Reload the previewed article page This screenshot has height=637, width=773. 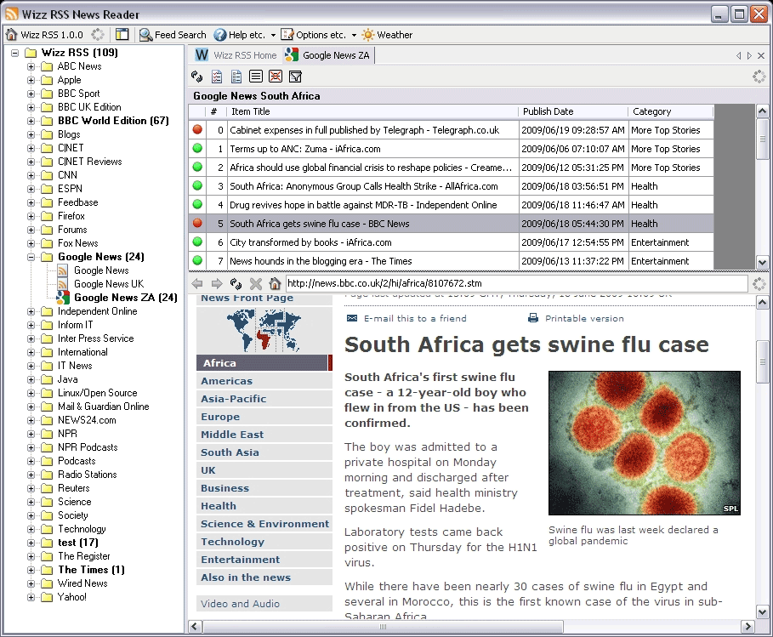(x=236, y=283)
